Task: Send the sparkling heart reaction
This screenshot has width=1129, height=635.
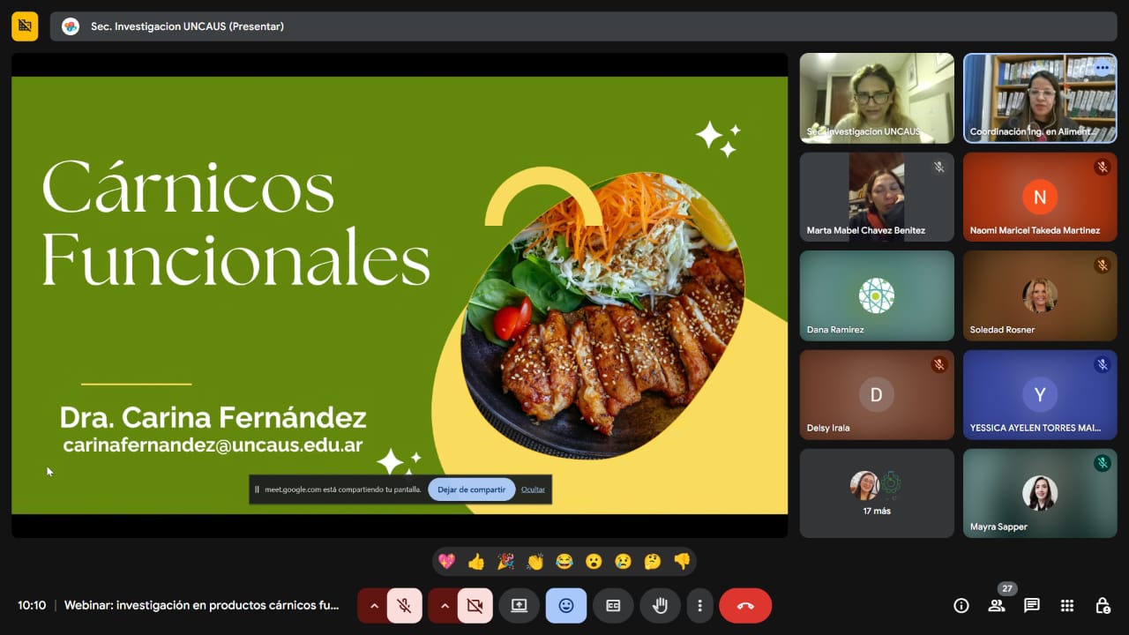Action: click(x=447, y=561)
